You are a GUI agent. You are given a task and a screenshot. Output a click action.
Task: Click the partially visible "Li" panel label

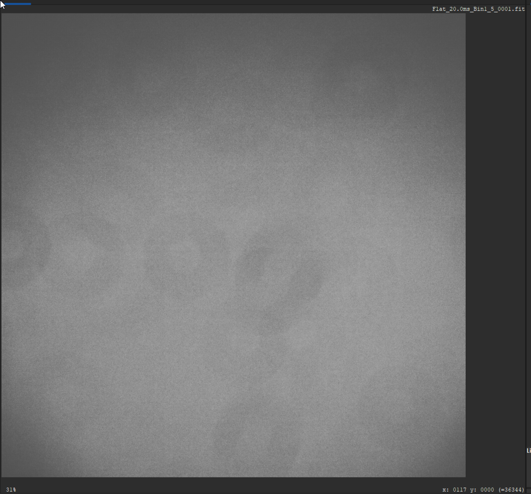point(529,451)
